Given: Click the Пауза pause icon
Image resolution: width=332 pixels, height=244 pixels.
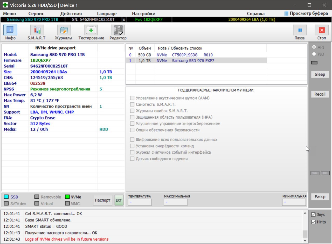Looking at the screenshot, I should pos(300,30).
